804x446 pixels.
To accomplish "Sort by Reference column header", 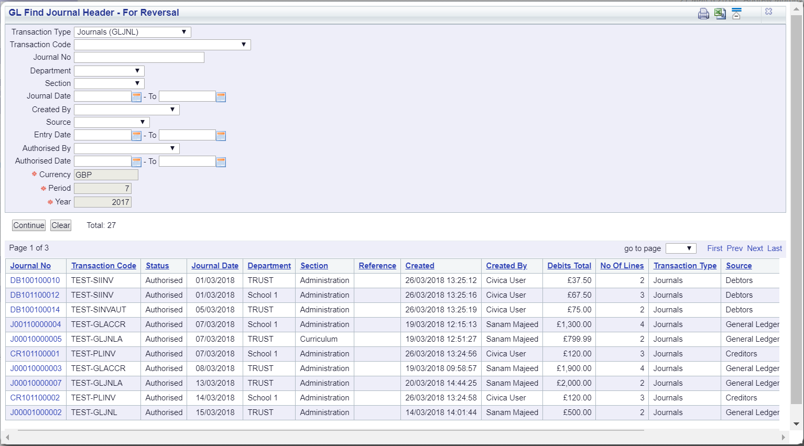I will click(377, 266).
